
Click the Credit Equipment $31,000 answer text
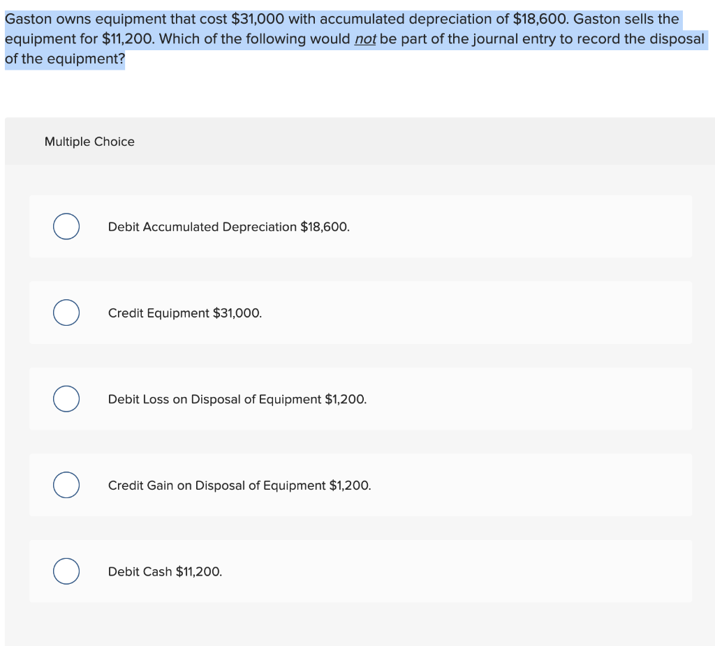coord(185,313)
